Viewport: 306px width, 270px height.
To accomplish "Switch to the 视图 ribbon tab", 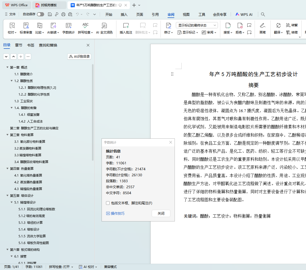I will [186, 15].
